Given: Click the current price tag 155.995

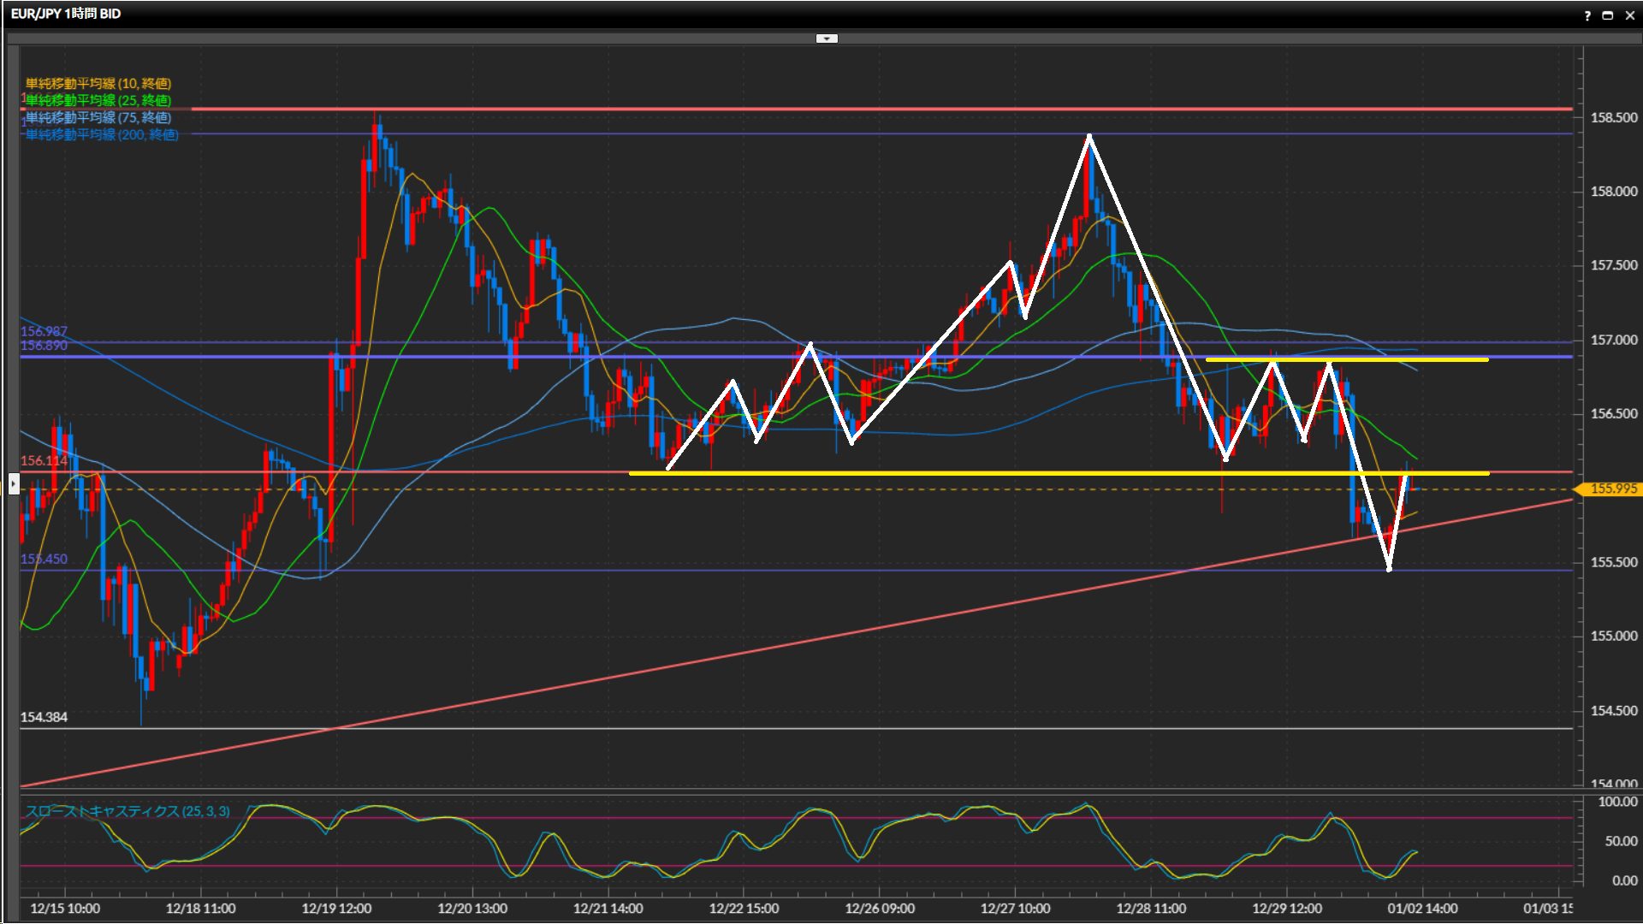Looking at the screenshot, I should (1612, 489).
